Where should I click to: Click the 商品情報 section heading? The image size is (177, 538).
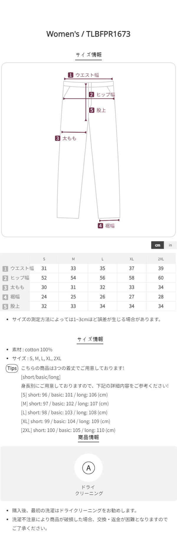[x=88, y=437]
